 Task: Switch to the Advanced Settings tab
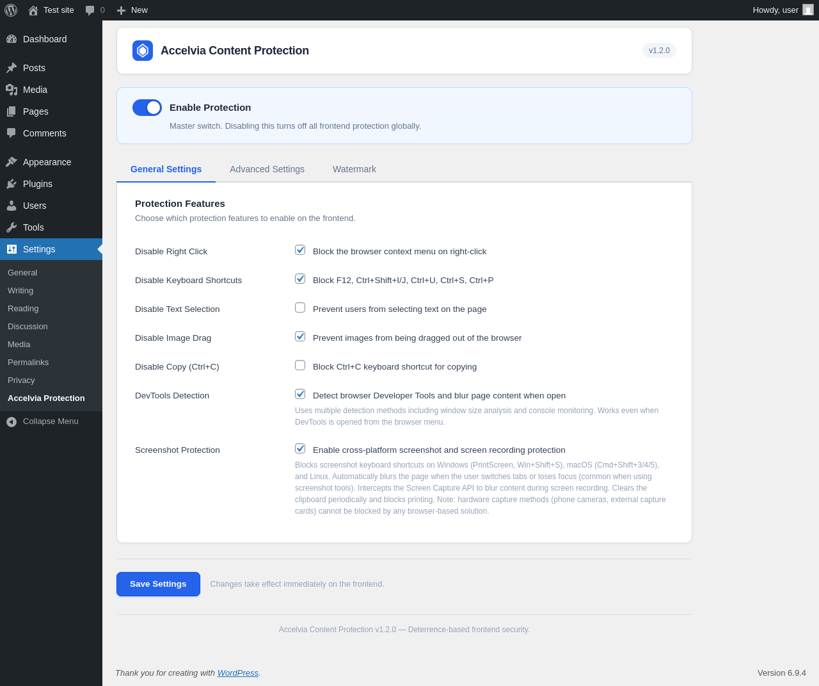(267, 169)
